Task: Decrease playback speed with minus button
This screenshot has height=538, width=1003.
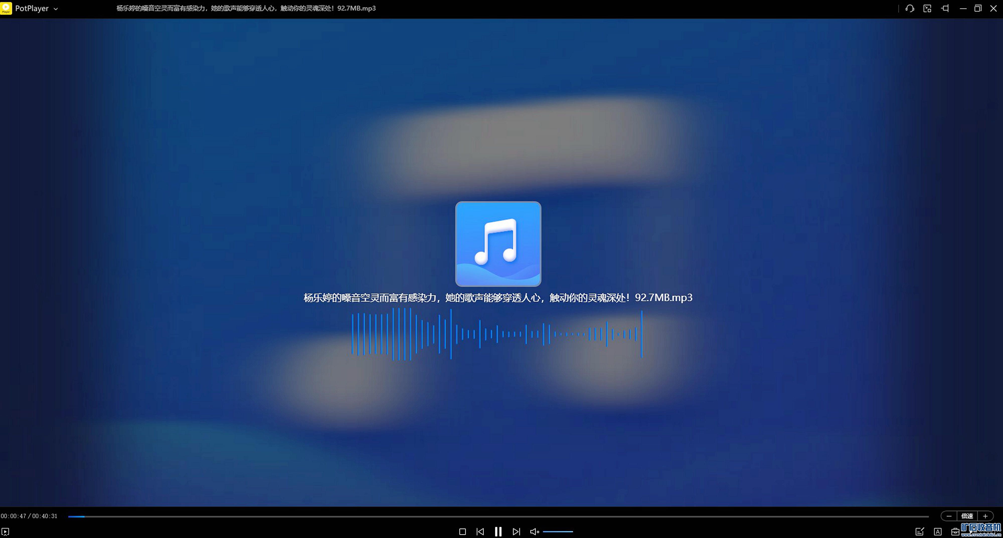Action: (949, 516)
